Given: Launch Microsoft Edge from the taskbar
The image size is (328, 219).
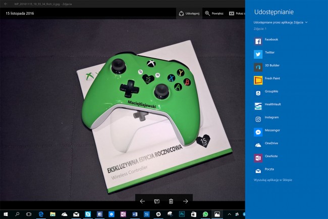Looking at the screenshot, I should pos(41,214).
